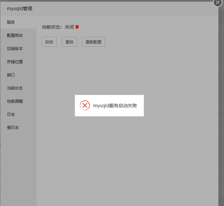
Task: Go to the 端口 tab
Action: (19, 75)
